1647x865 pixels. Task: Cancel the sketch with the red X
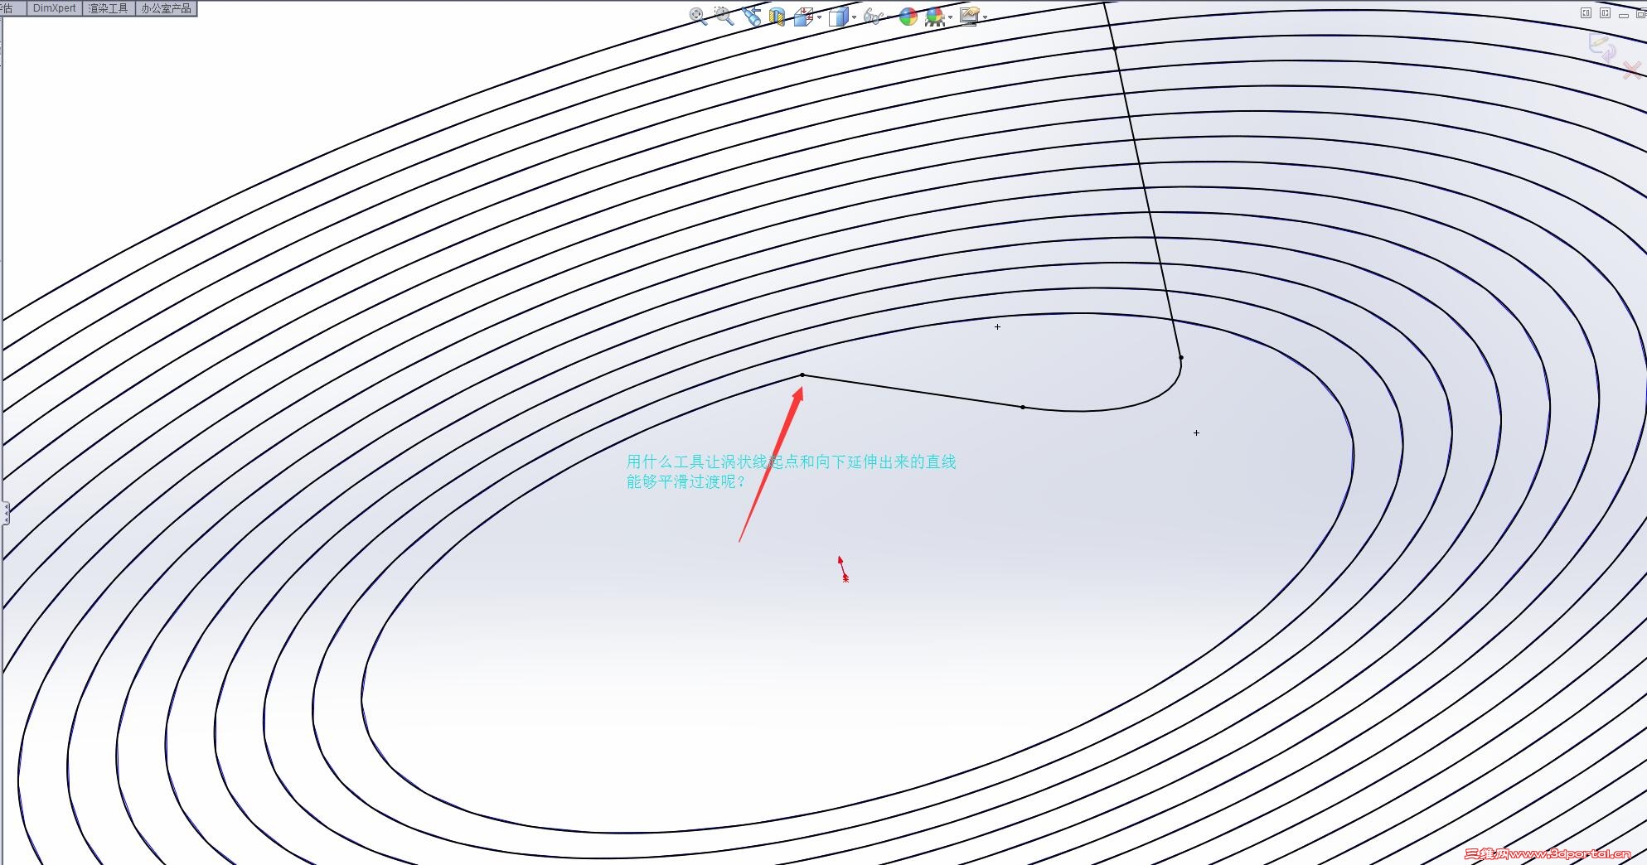click(1631, 70)
